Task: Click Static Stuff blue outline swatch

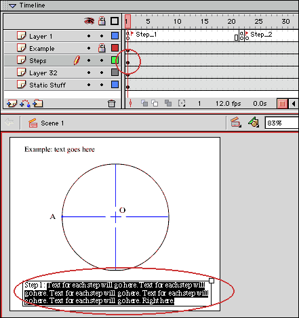Action: coord(115,85)
